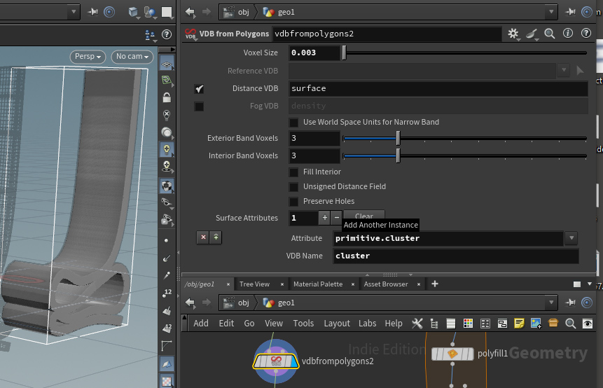
Task: Open the No cam camera dropdown
Action: (x=130, y=57)
